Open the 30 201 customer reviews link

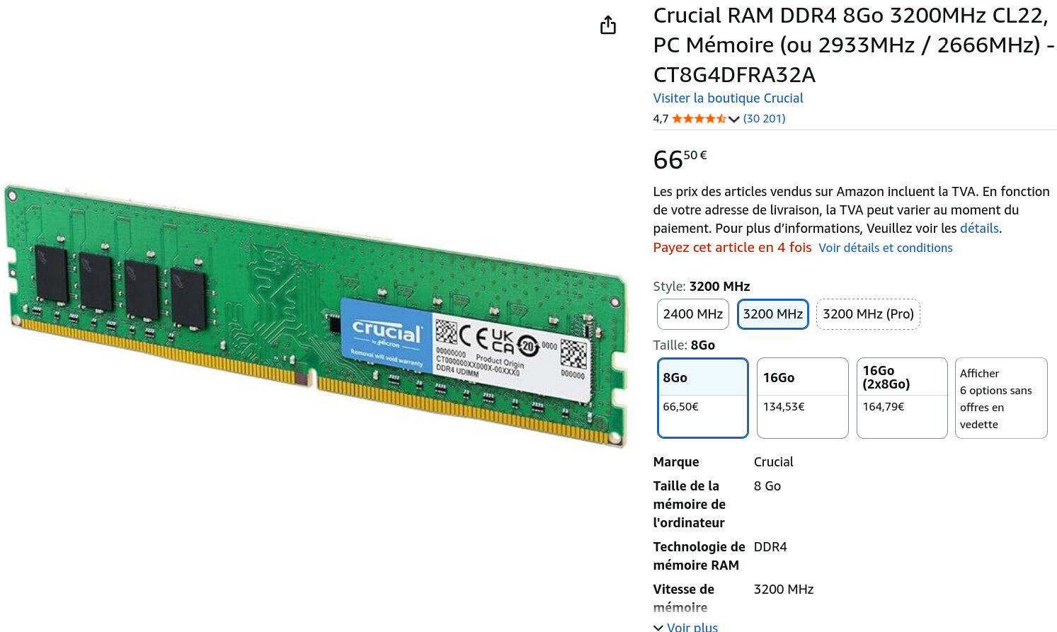764,119
